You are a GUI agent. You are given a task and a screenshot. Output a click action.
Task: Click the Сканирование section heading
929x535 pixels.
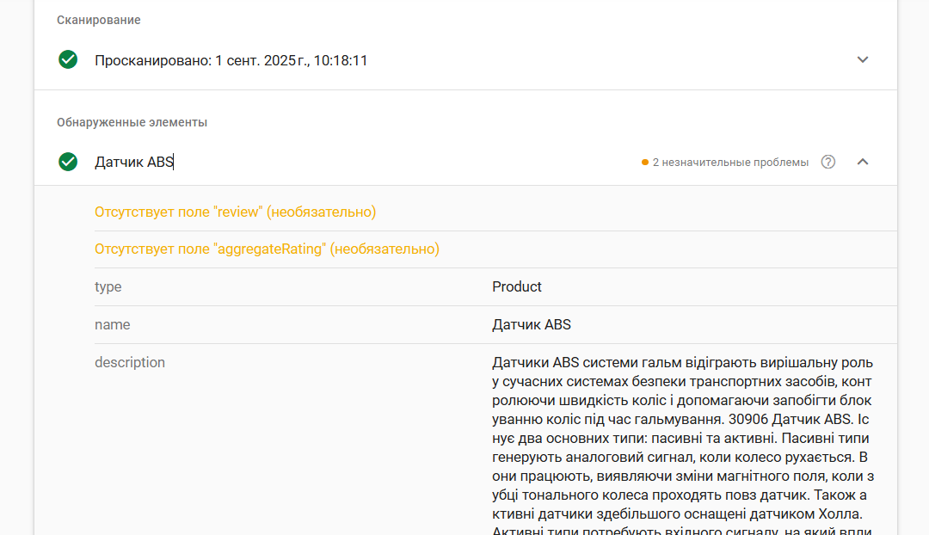pyautogui.click(x=99, y=20)
